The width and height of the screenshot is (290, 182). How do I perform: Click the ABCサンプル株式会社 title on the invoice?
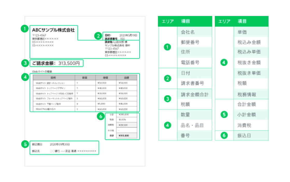tap(53, 30)
